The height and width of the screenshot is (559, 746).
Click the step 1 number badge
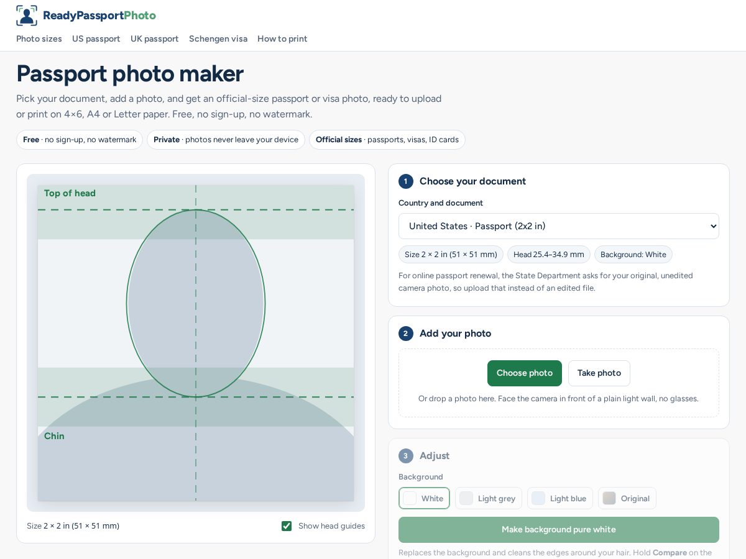coord(406,181)
